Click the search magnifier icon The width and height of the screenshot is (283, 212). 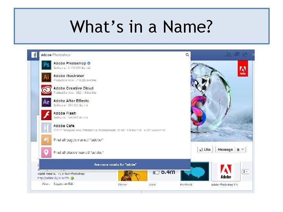point(187,55)
